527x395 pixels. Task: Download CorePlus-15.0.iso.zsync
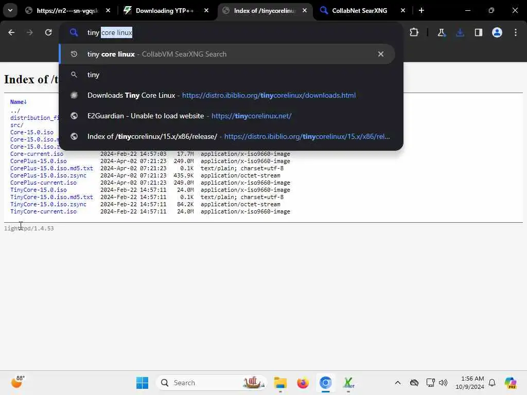pyautogui.click(x=48, y=175)
